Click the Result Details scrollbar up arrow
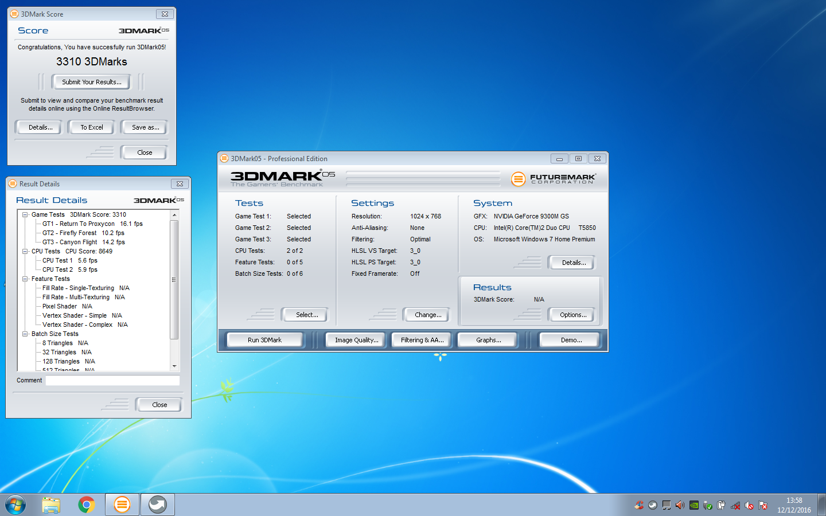The image size is (826, 516). pyautogui.click(x=174, y=215)
